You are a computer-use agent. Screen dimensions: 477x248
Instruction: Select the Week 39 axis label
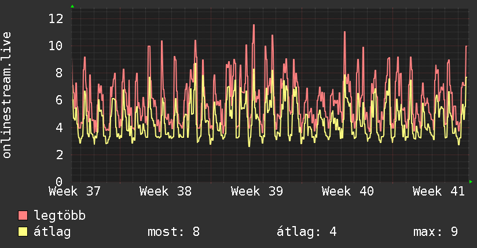pos(257,191)
